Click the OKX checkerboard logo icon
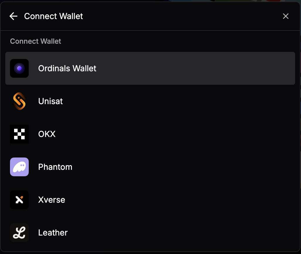 (19, 134)
